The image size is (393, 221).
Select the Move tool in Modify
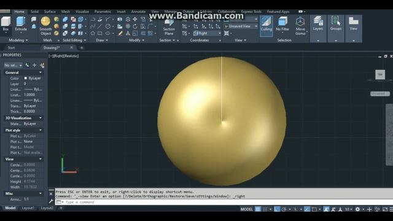[135, 19]
